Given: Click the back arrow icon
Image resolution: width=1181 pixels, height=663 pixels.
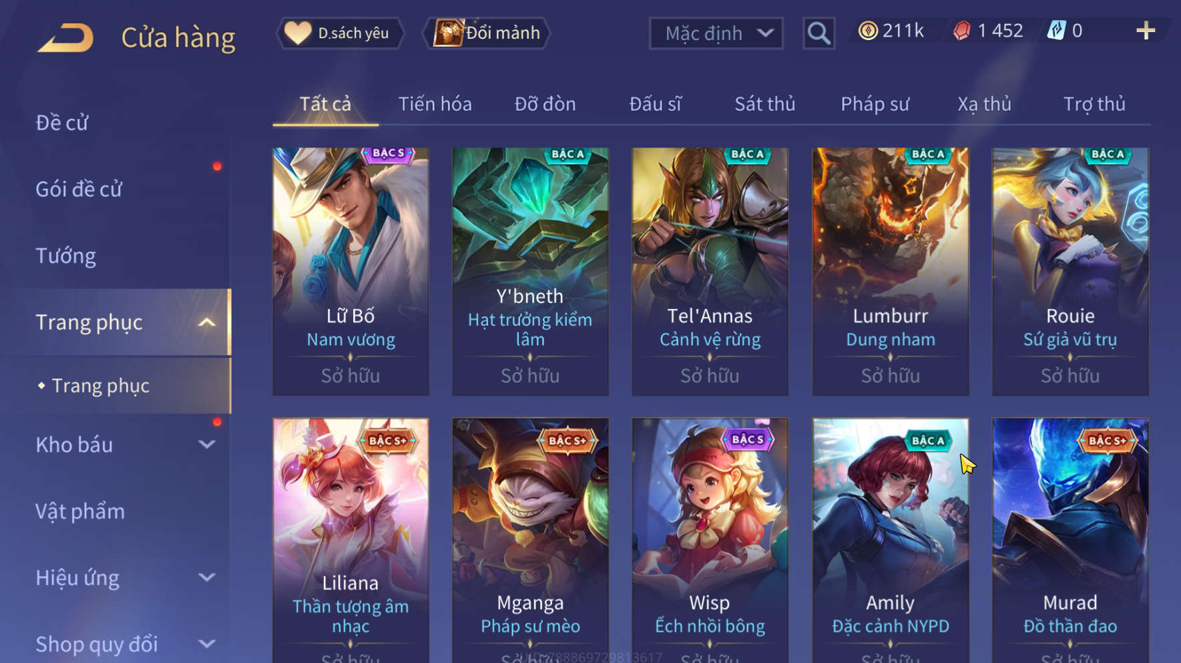Looking at the screenshot, I should click(65, 37).
